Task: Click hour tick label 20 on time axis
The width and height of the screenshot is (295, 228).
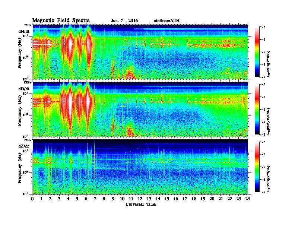Action: point(212,199)
